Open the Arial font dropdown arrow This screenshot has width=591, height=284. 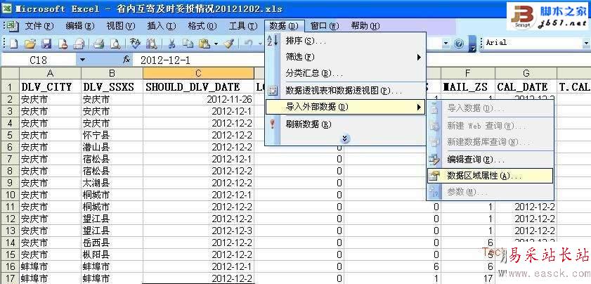[x=586, y=43]
